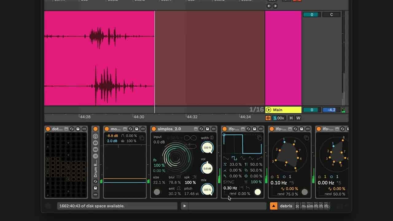Click the simplos_2.0 save preset icon
This screenshot has height=221, width=393.
coord(208,129)
